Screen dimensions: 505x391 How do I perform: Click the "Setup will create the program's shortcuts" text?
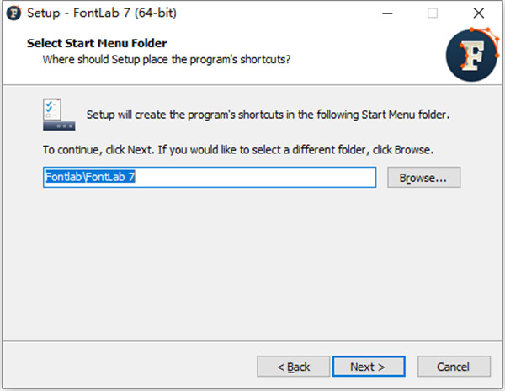coord(268,115)
